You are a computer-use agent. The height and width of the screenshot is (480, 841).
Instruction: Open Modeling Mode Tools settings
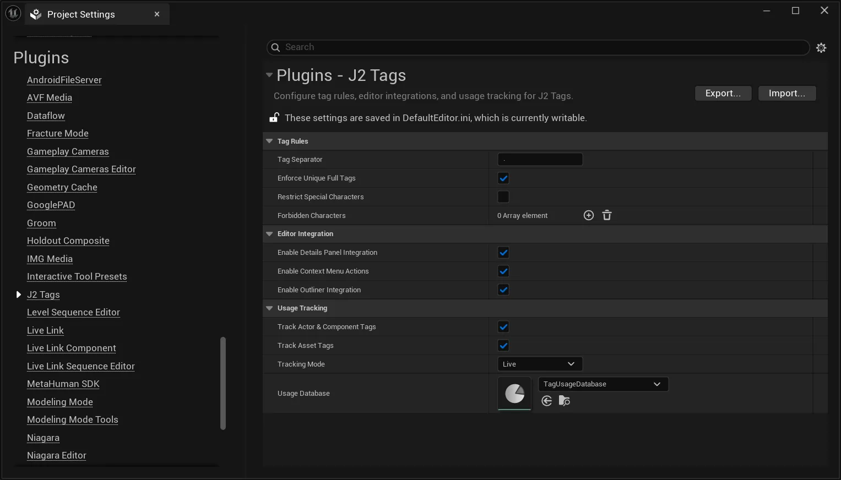(73, 419)
